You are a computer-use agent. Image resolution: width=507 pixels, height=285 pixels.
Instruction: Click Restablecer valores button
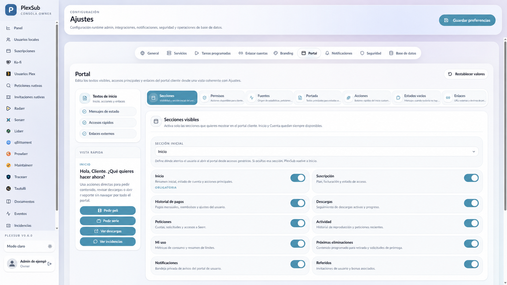[x=466, y=74]
